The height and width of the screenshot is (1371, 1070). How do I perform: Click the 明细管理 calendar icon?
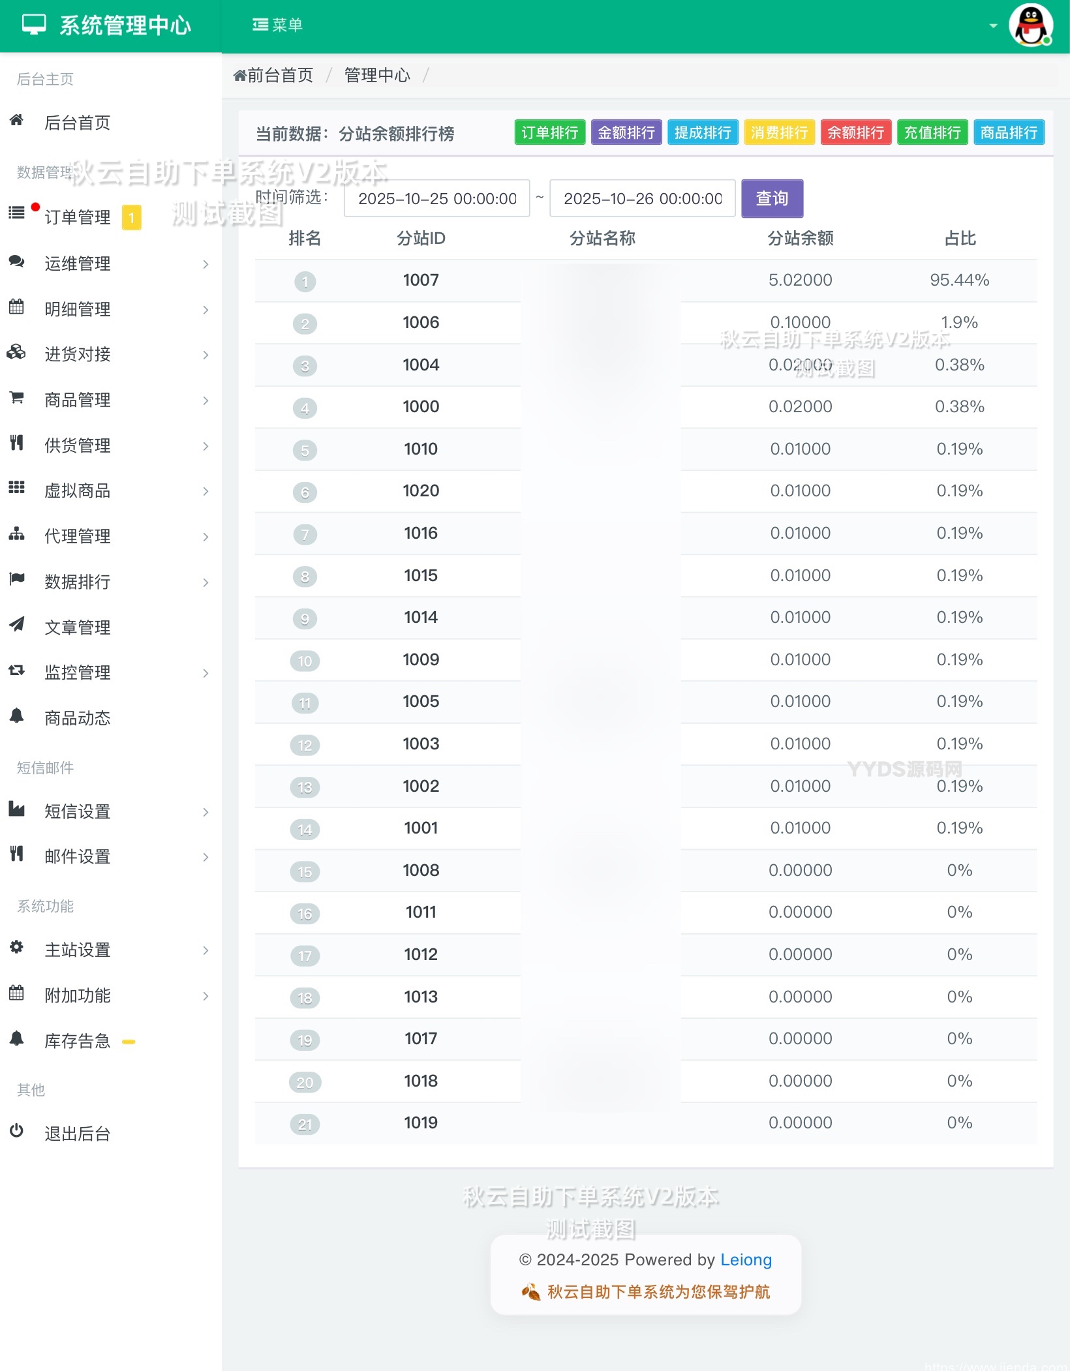16,309
